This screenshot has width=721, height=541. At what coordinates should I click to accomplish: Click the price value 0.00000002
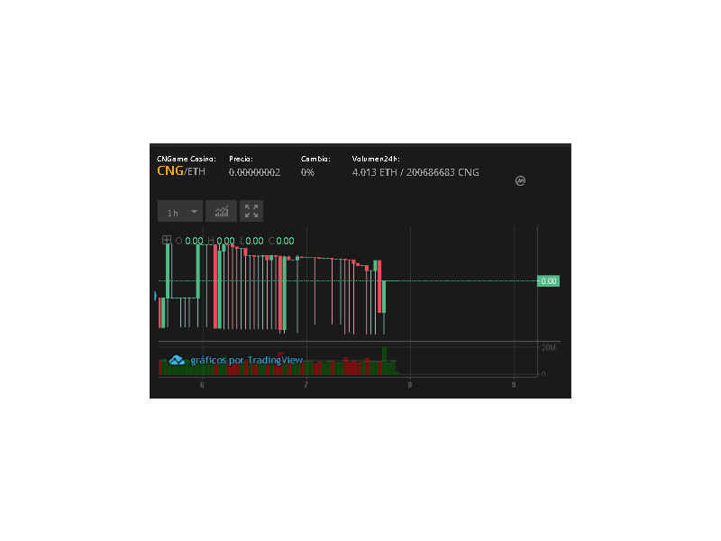point(254,172)
